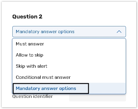
Task: Click the blue-bordered answer requirement select box
Action: (x=69, y=32)
